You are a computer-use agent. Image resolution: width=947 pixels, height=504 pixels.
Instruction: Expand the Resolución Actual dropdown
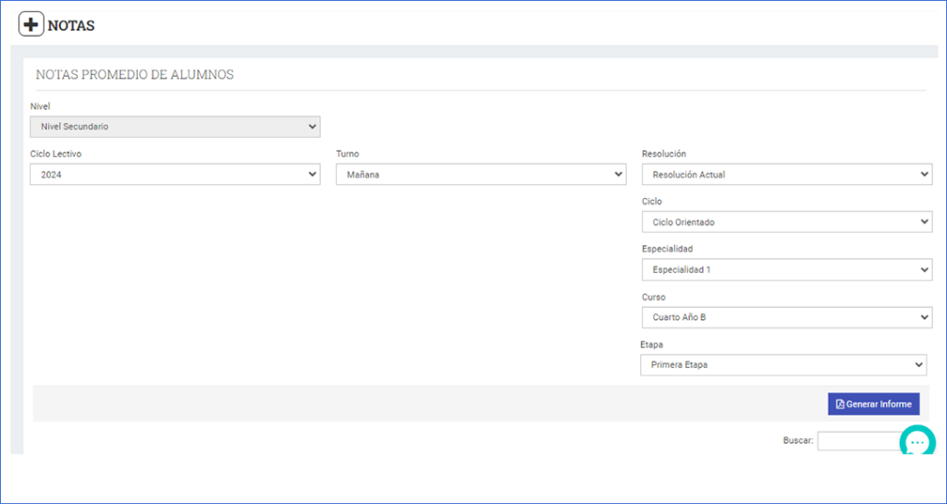pos(787,175)
